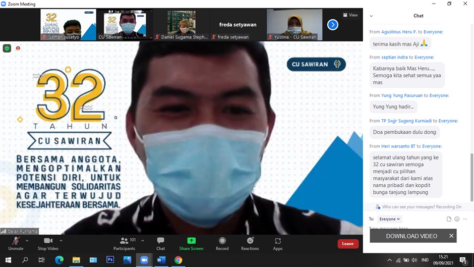The width and height of the screenshot is (474, 267).
Task: Click message 'Yung Yung hadir...'
Action: [393, 106]
